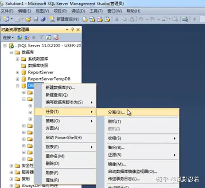Click the Cut scissors toolbar icon
This screenshot has width=205, height=188.
pos(117,19)
